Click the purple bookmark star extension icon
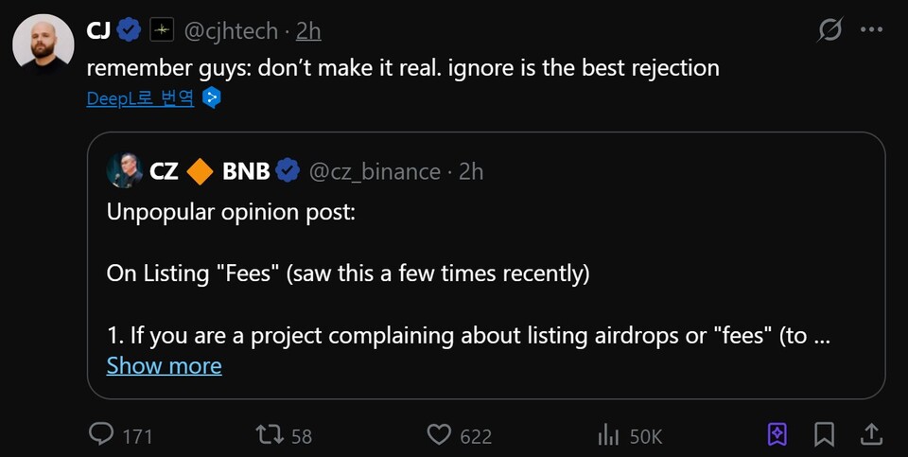Viewport: 908px width, 457px height. pyautogui.click(x=777, y=434)
